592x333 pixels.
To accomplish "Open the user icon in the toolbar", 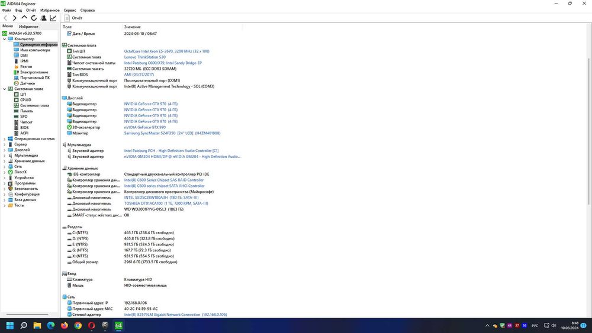I will (x=43, y=18).
